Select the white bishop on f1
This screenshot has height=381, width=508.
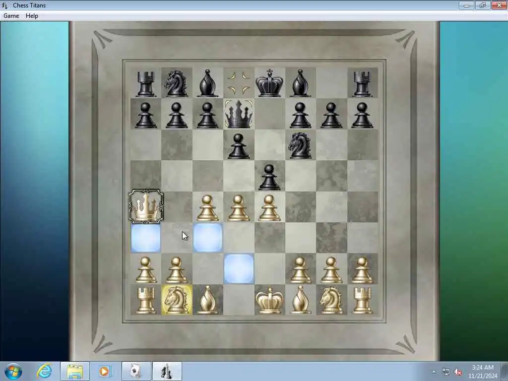tap(300, 300)
